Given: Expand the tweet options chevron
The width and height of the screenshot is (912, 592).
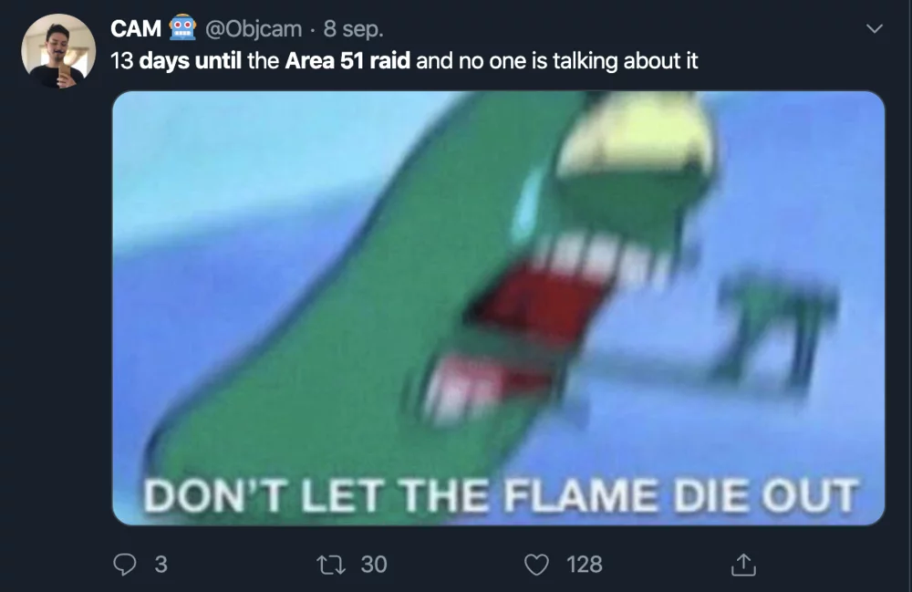Looking at the screenshot, I should (875, 28).
